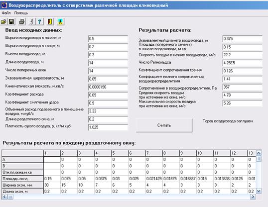
Task: Select the Эквивалентный диаметр result field
Action: click(243, 39)
